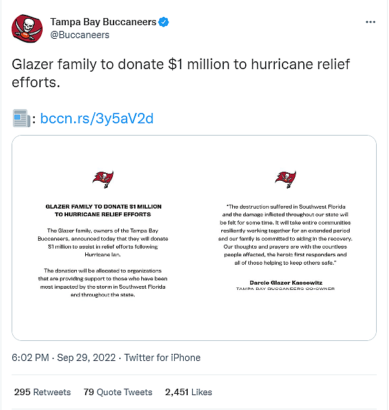Screen dimensions: 389x410
Task: Click the Buccaneers flag logo in left image
Action: pos(103,179)
